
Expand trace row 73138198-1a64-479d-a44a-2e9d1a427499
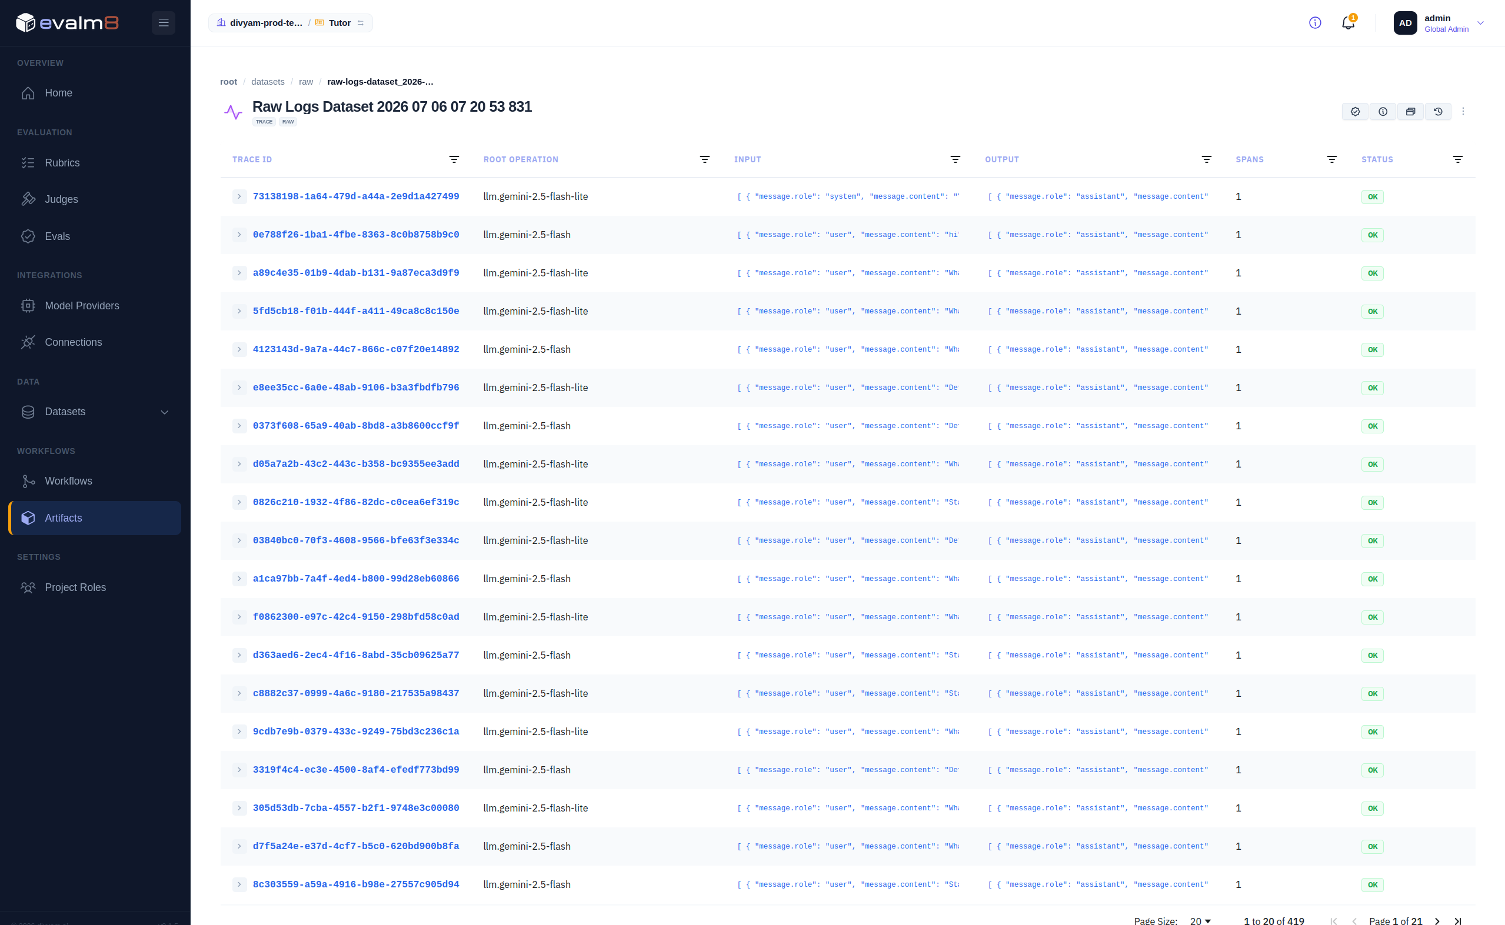point(239,196)
